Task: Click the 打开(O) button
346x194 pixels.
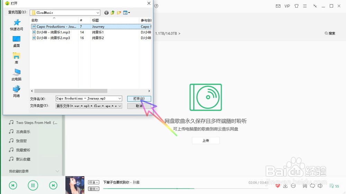Action: (x=139, y=99)
